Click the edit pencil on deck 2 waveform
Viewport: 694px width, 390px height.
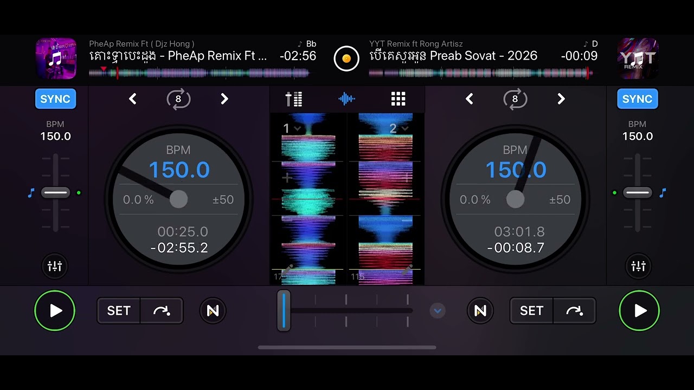coord(407,269)
